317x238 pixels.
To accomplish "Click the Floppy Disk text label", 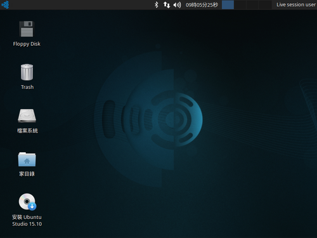I will (27, 44).
